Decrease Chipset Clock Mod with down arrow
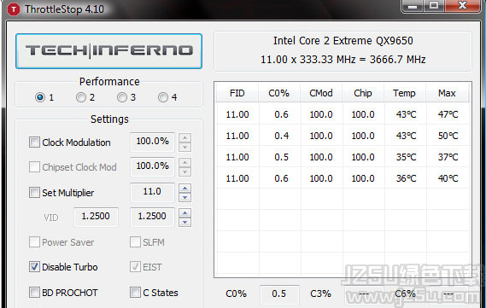The width and height of the screenshot is (486, 308). click(x=184, y=172)
